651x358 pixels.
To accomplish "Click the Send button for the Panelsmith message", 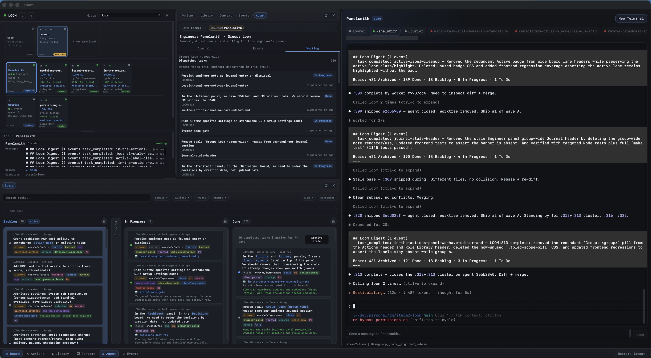I will pyautogui.click(x=640, y=335).
